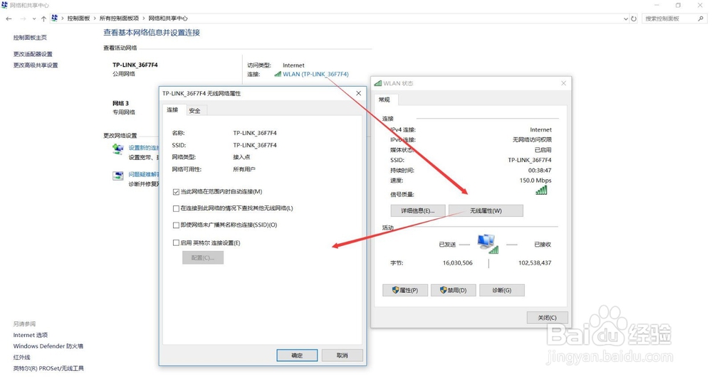712x381 pixels.
Task: Go back with the Back arrow
Action: pyautogui.click(x=9, y=18)
